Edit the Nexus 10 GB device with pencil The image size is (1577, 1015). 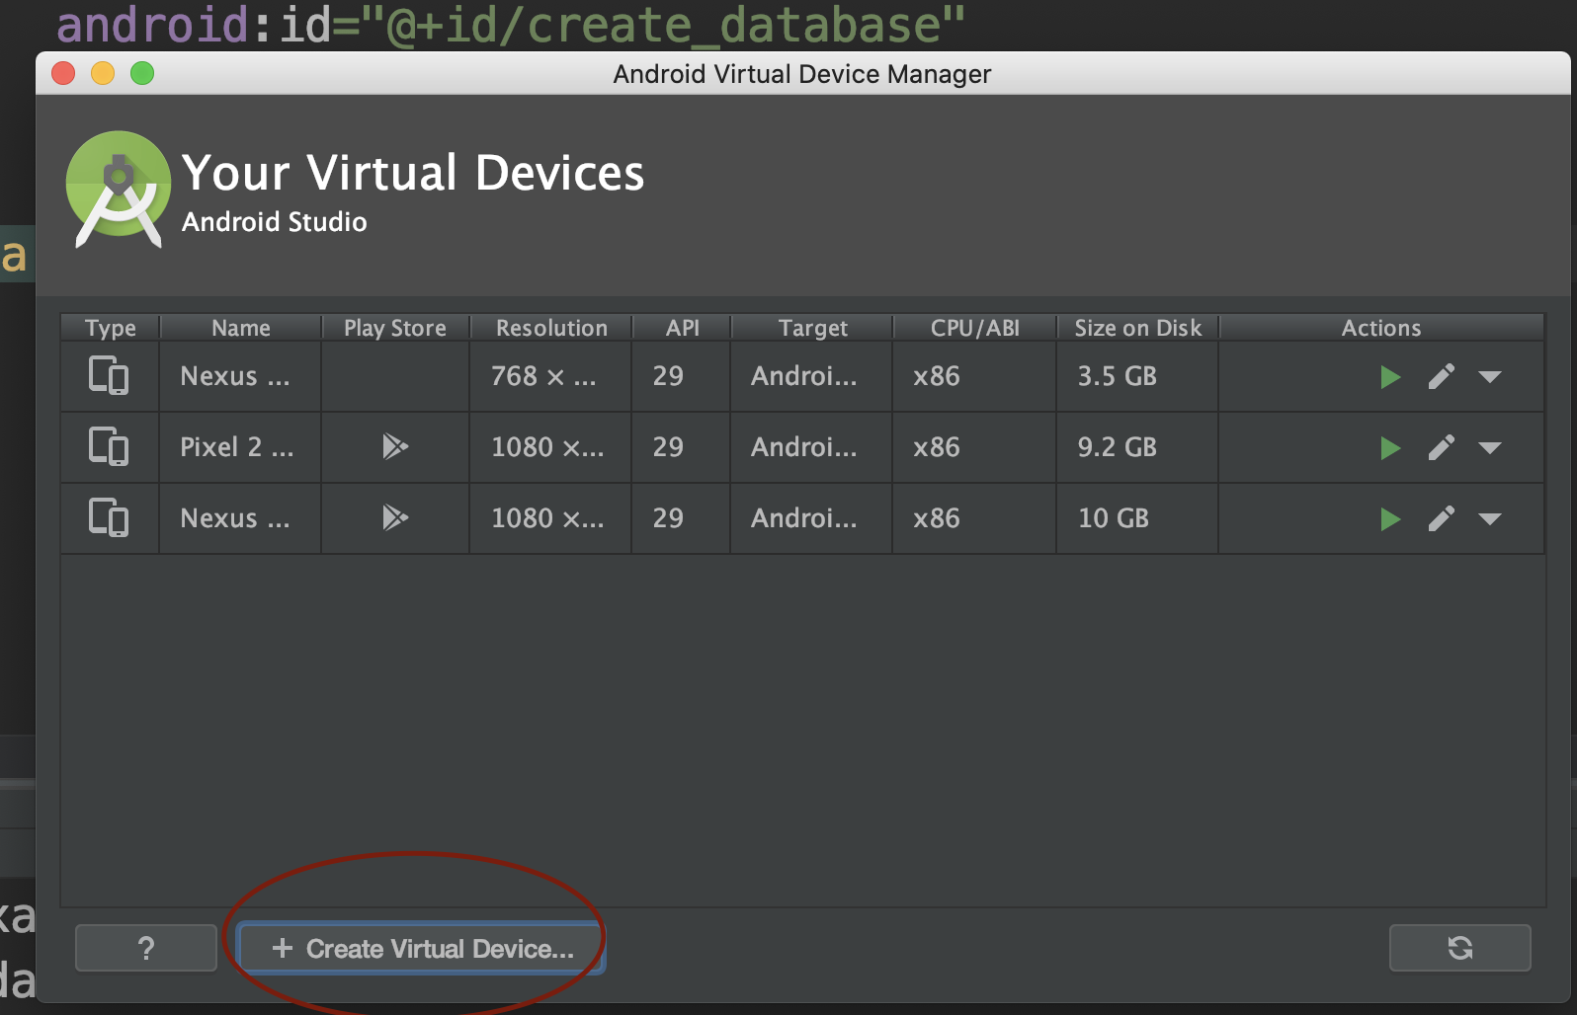(x=1442, y=518)
